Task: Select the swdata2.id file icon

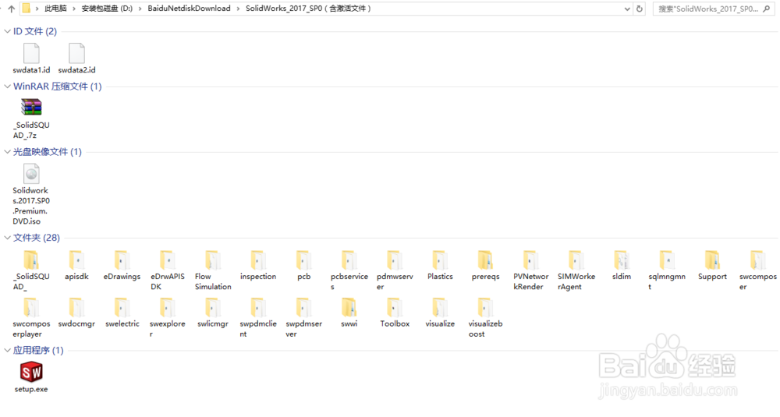Action: pos(76,54)
